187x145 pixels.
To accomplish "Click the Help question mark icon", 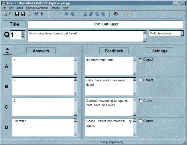I will pos(128,14).
